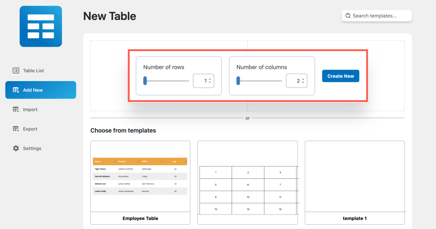Click the Number of columns slider handle
Image resolution: width=436 pixels, height=229 pixels.
238,81
